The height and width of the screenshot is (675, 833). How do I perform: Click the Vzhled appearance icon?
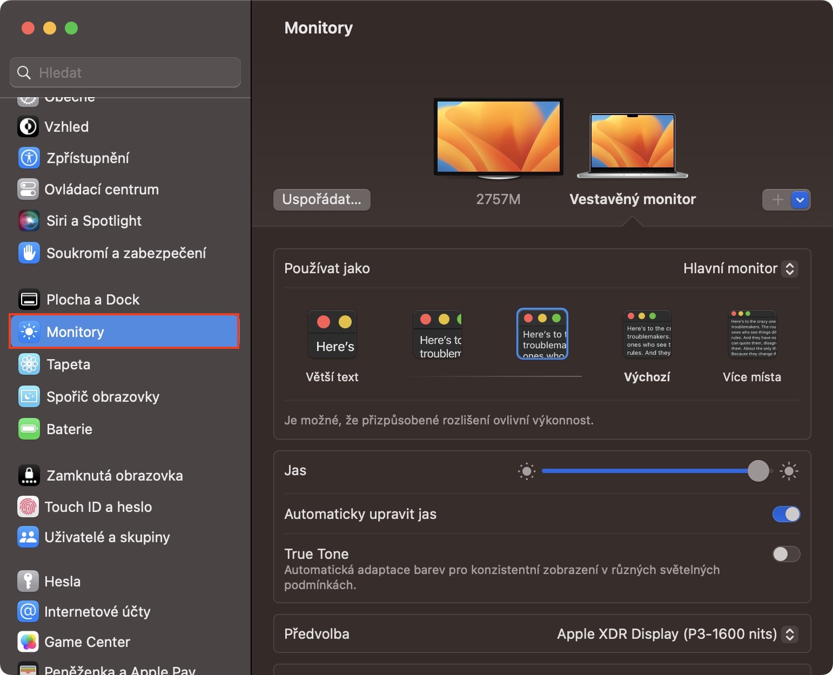[x=28, y=127]
